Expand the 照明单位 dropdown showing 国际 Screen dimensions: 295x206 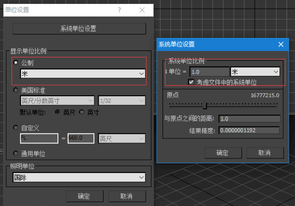[79, 178]
